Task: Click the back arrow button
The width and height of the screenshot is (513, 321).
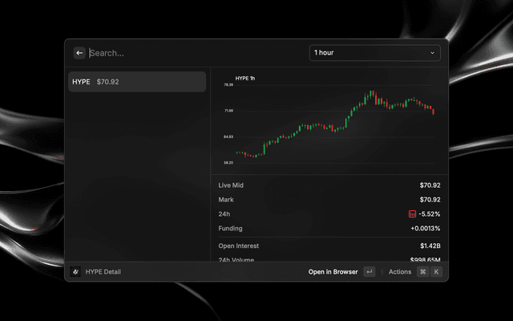Action: pyautogui.click(x=79, y=53)
